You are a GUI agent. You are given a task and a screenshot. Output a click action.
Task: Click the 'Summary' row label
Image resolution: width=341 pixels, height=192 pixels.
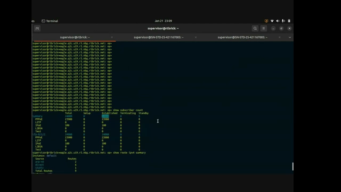pos(38,116)
